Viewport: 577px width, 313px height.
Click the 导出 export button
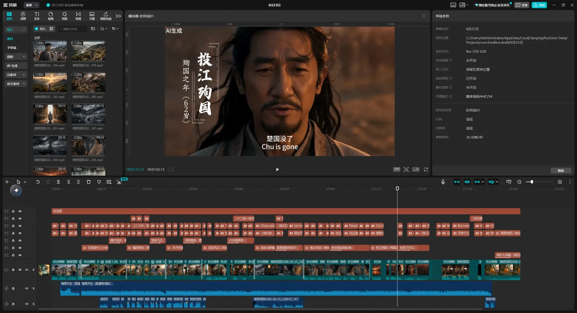539,5
